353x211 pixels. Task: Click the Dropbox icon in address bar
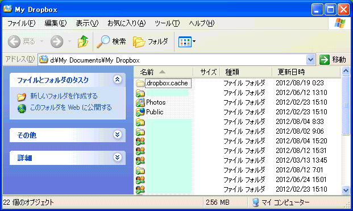coord(44,60)
